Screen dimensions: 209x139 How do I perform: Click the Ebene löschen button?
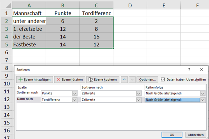(69, 79)
